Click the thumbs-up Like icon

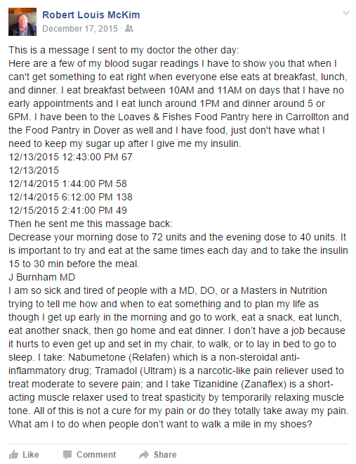click(x=13, y=454)
